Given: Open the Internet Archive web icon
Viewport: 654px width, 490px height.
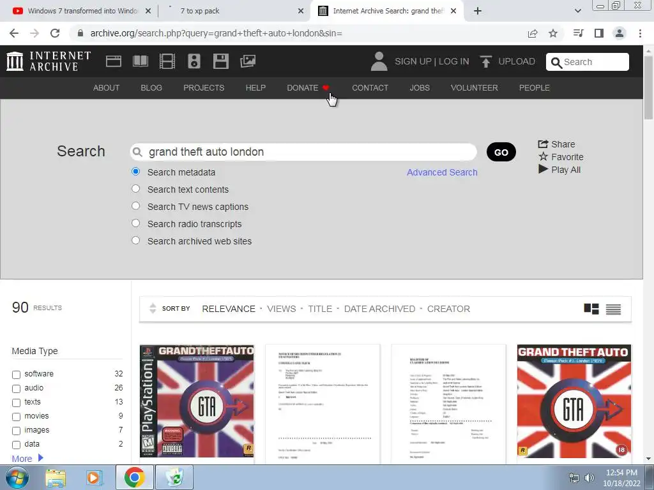Looking at the screenshot, I should point(114,61).
